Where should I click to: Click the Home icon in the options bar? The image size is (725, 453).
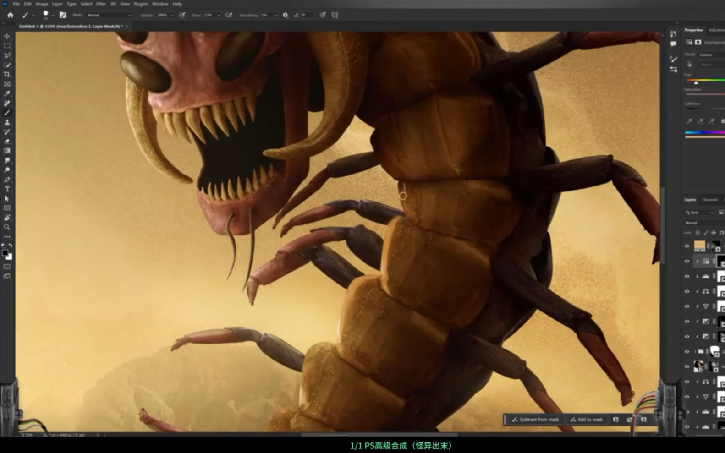(x=10, y=15)
